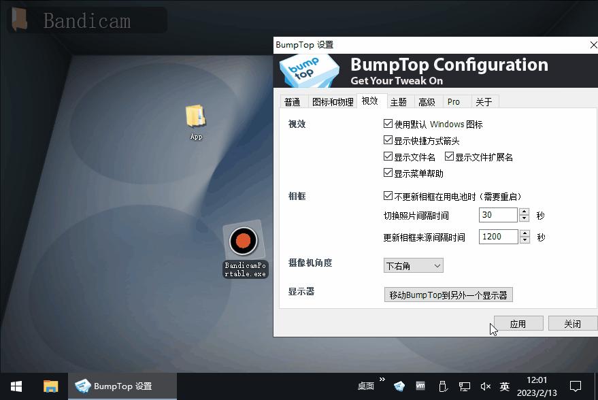Click the taskbar overflow chevron arrows
This screenshot has height=400, width=598.
pos(382,381)
